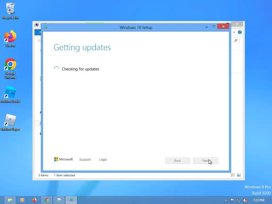Open the Support link

point(85,159)
